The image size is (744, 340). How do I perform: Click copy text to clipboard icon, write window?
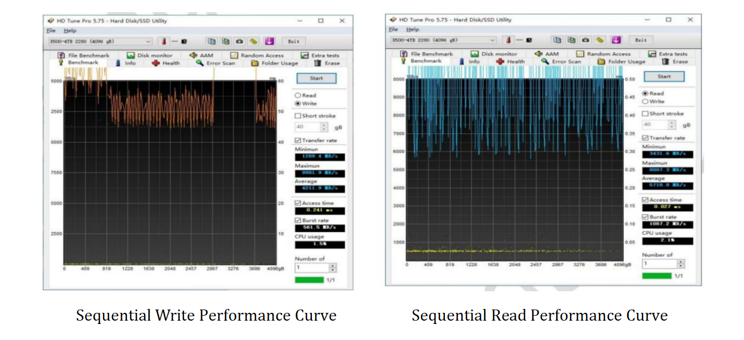[x=212, y=41]
